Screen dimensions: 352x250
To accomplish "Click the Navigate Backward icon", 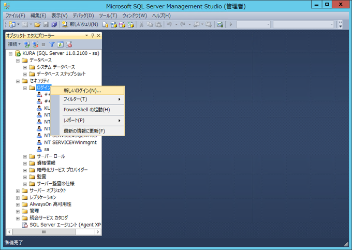I will point(196,24).
